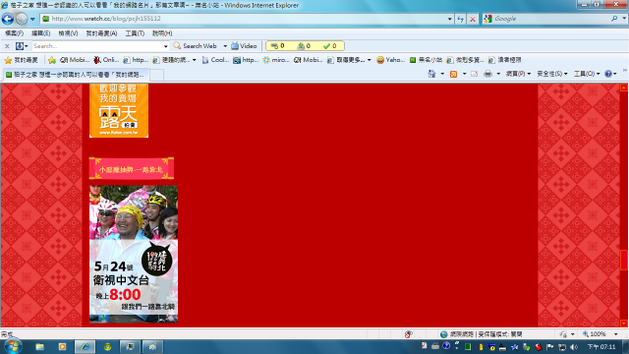Image resolution: width=629 pixels, height=354 pixels.
Task: Open the 100% zoom level dropdown
Action: pyautogui.click(x=616, y=334)
